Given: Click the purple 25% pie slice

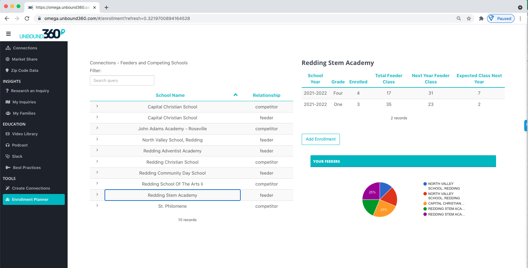Looking at the screenshot, I should click(372, 191).
